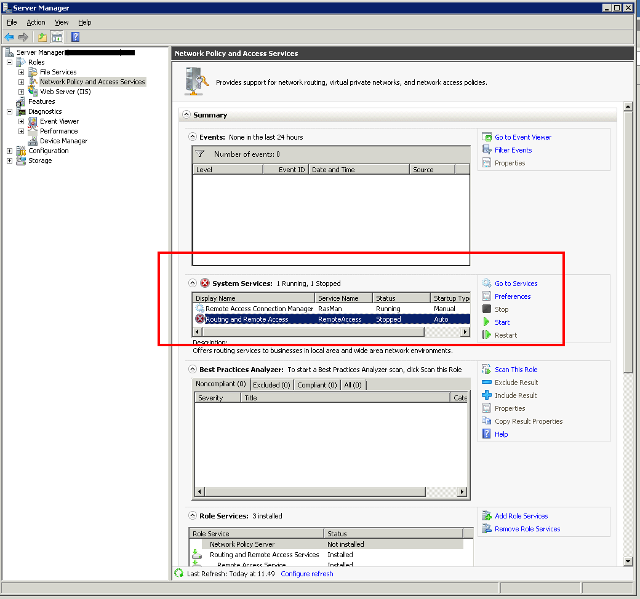Viewport: 640px width, 599px height.
Task: Click the Restart service icon
Action: pyautogui.click(x=487, y=335)
